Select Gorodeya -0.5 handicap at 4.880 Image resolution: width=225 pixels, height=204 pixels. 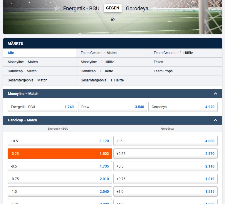point(165,141)
